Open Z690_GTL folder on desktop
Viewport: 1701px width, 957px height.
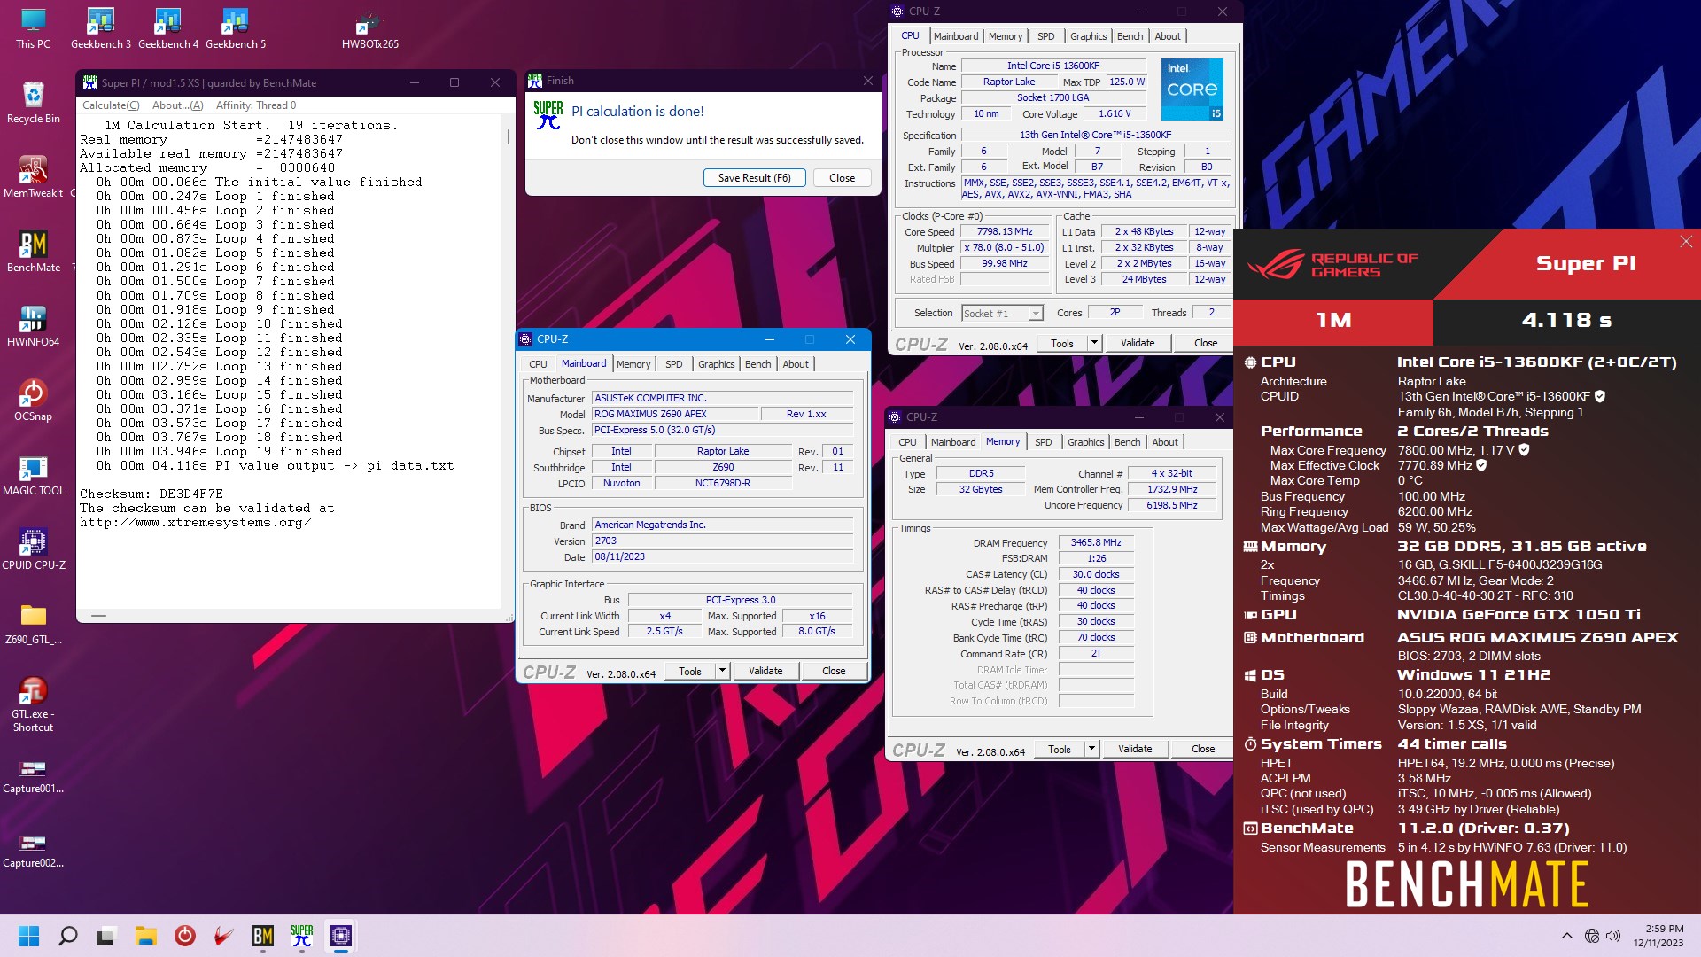(x=33, y=624)
